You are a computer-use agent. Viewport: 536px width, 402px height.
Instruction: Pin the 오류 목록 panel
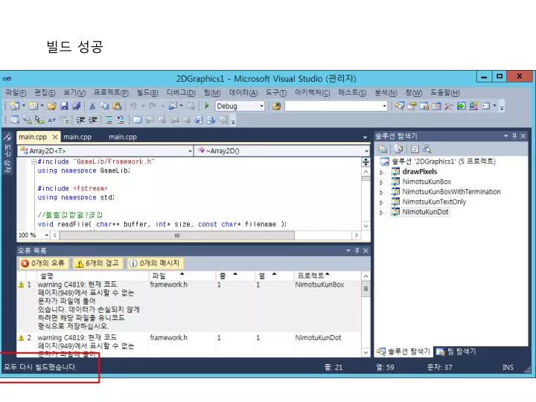pos(357,251)
